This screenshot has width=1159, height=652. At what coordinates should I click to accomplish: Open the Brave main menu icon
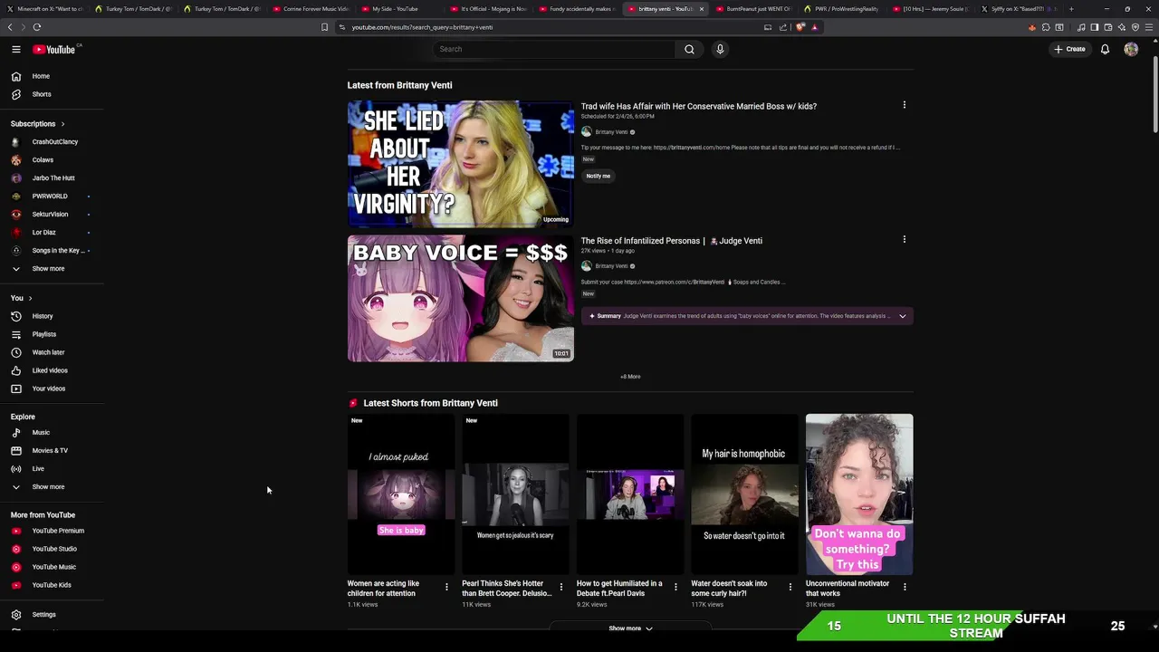tap(1149, 27)
